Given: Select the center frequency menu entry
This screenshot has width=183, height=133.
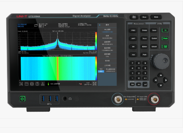Looking at the screenshot, I should point(107,31).
